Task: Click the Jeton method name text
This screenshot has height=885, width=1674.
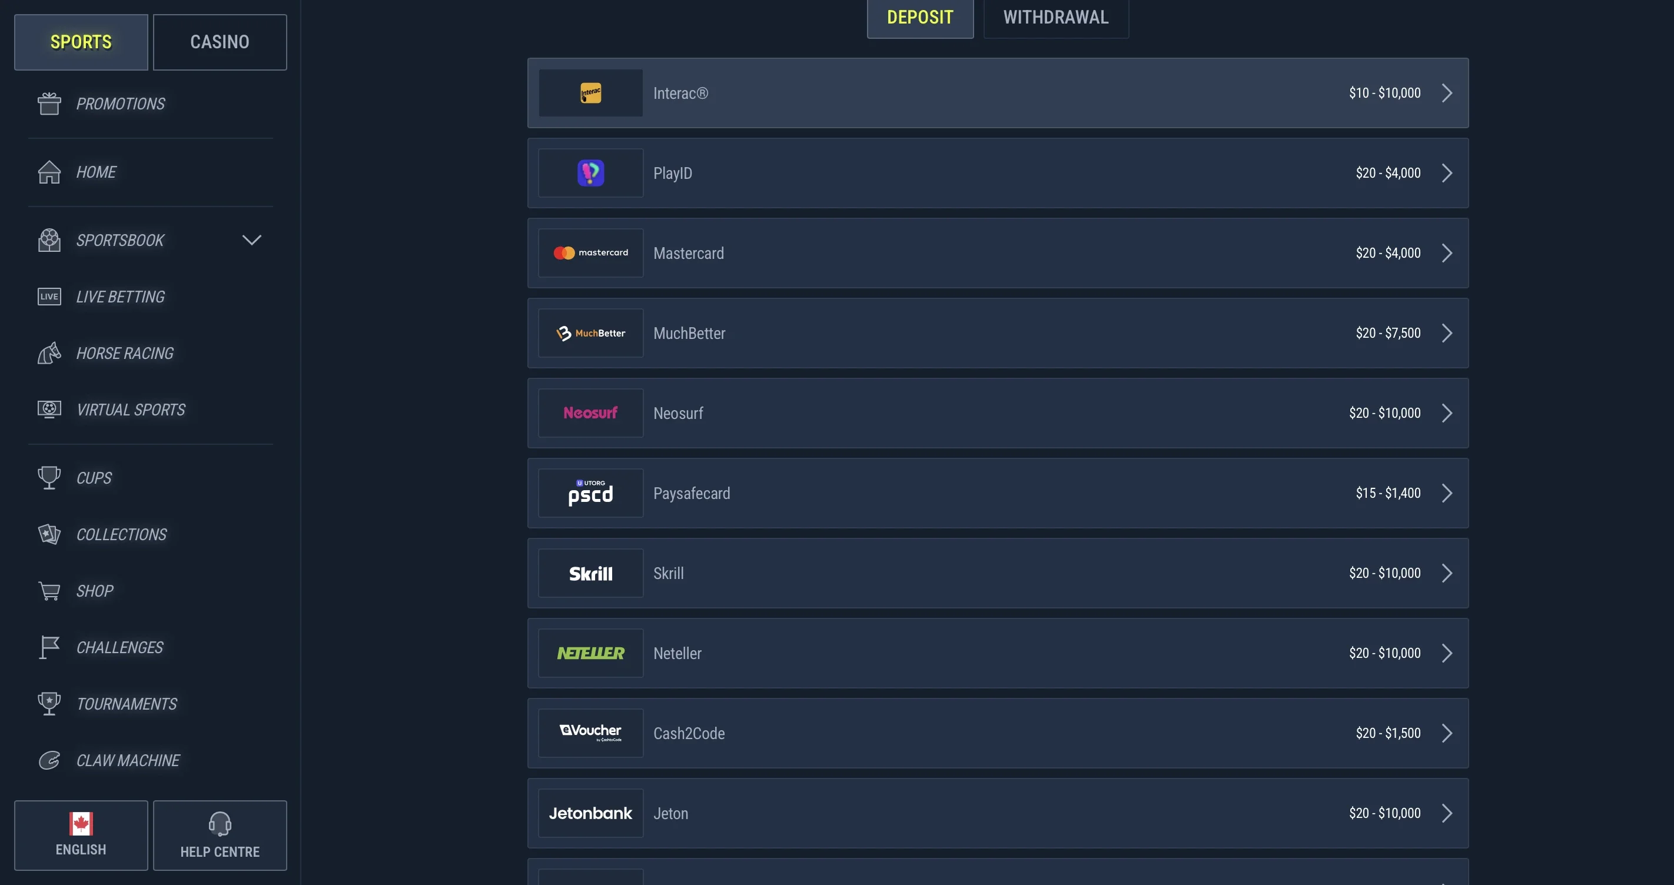Action: point(670,814)
